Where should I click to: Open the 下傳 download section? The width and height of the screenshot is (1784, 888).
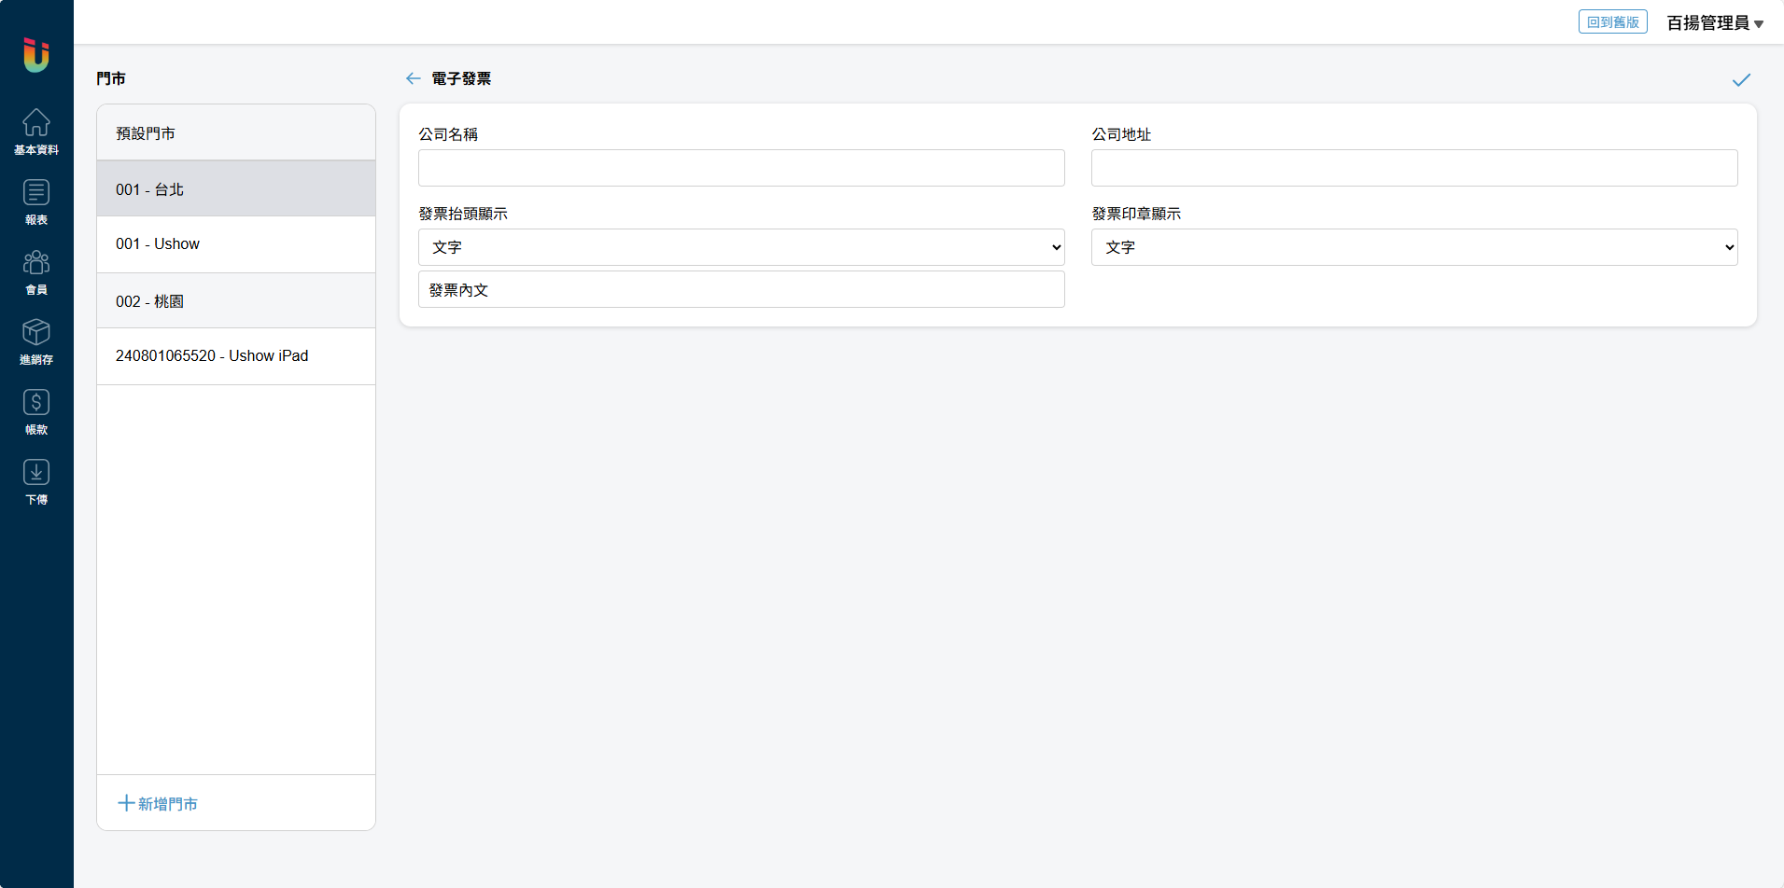36,481
